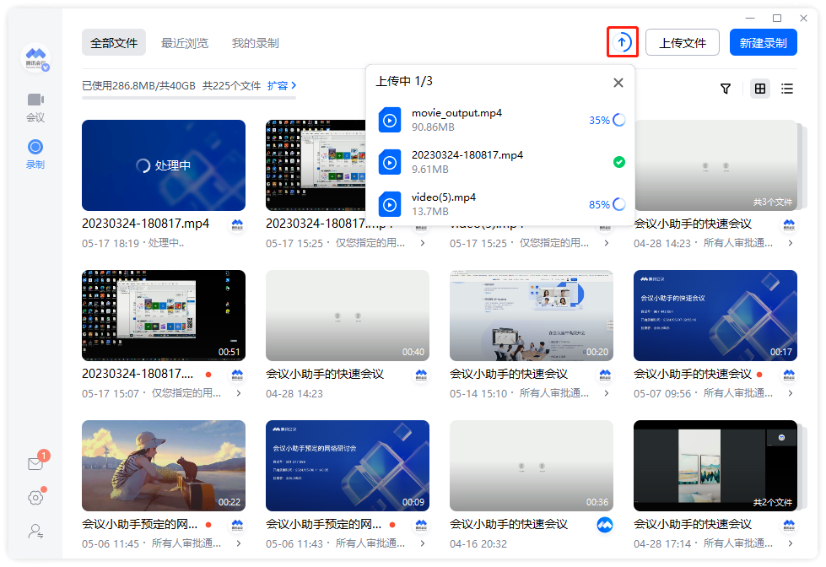Open the 00:40 gray meeting thumbnail
Image resolution: width=826 pixels, height=567 pixels.
(x=347, y=316)
